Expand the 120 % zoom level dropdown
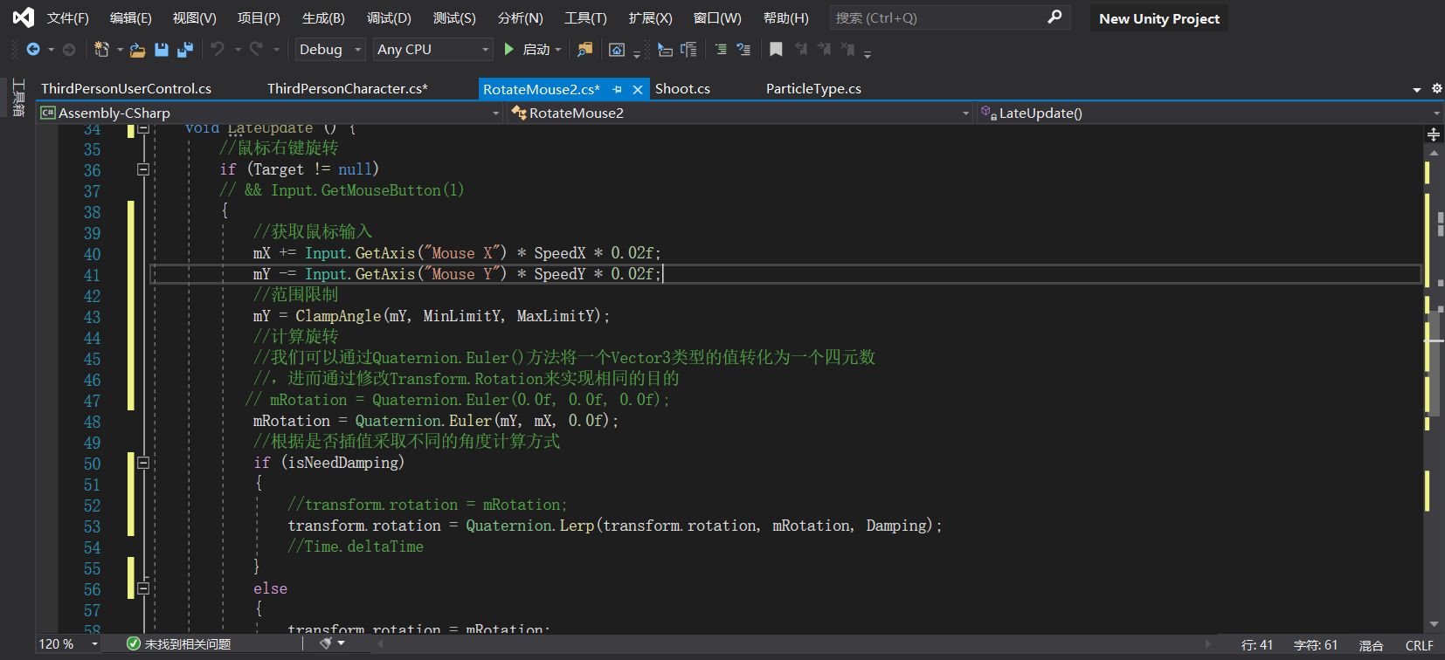Image resolution: width=1445 pixels, height=660 pixels. [93, 643]
